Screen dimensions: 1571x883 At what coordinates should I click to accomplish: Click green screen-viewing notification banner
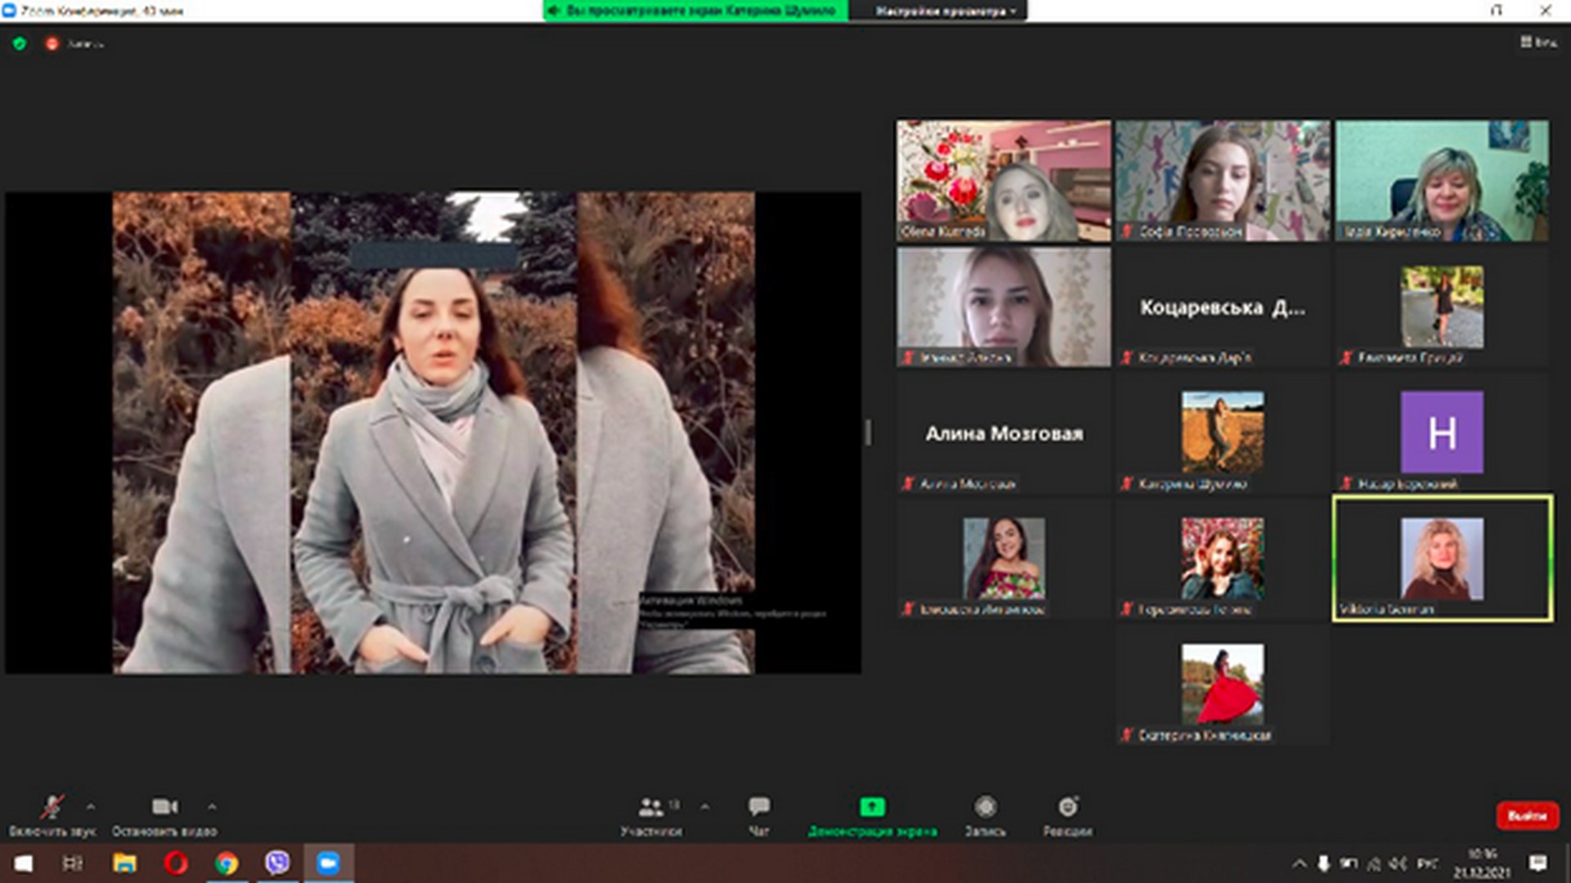point(695,11)
